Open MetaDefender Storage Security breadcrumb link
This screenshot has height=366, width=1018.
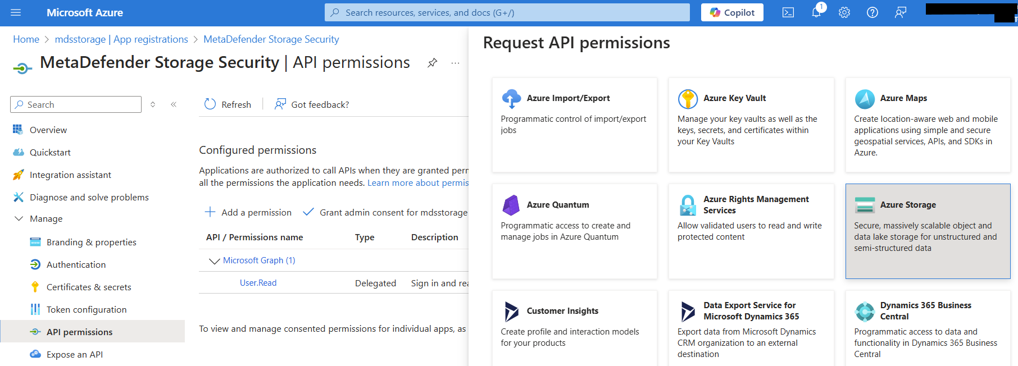pos(271,39)
